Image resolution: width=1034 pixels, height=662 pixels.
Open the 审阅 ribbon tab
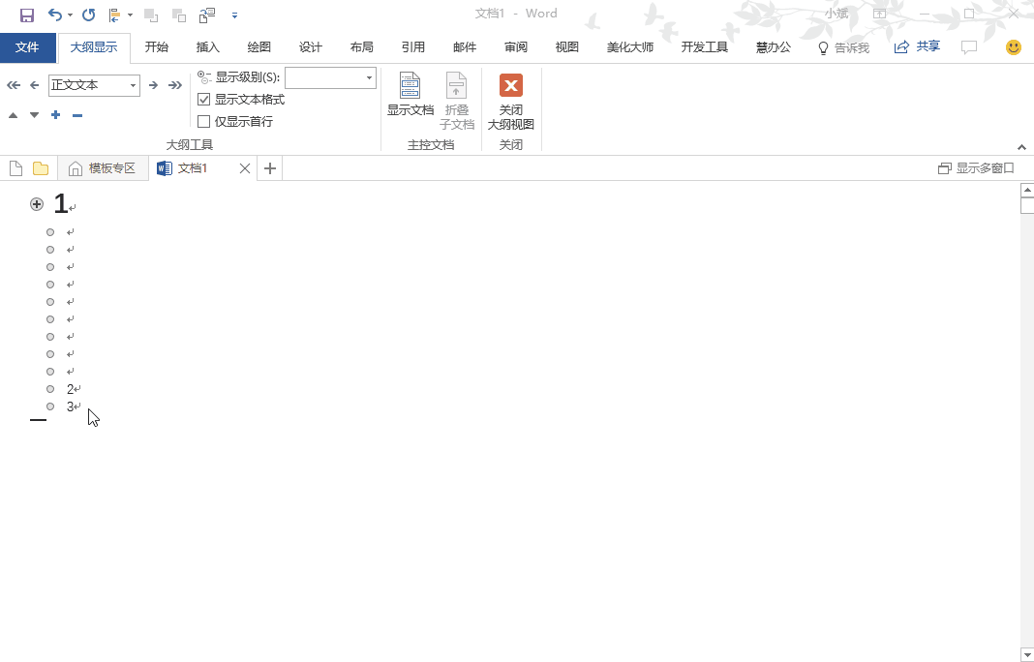click(x=516, y=47)
